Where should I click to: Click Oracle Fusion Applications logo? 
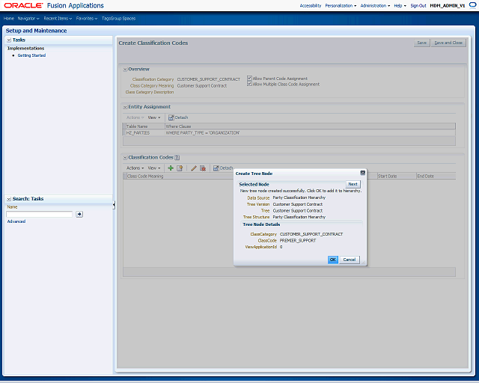coord(54,5)
